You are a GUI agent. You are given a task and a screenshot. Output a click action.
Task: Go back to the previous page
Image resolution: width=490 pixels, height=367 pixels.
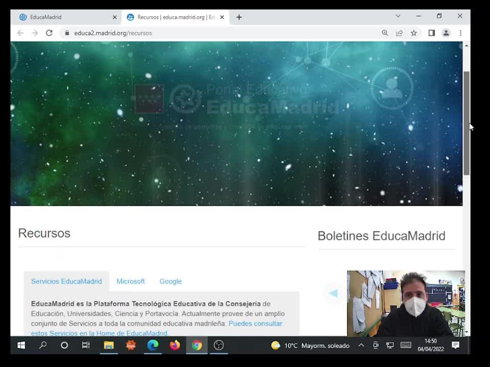pyautogui.click(x=20, y=33)
